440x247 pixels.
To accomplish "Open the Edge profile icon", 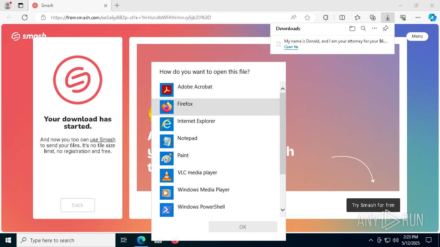I will [x=7, y=5].
